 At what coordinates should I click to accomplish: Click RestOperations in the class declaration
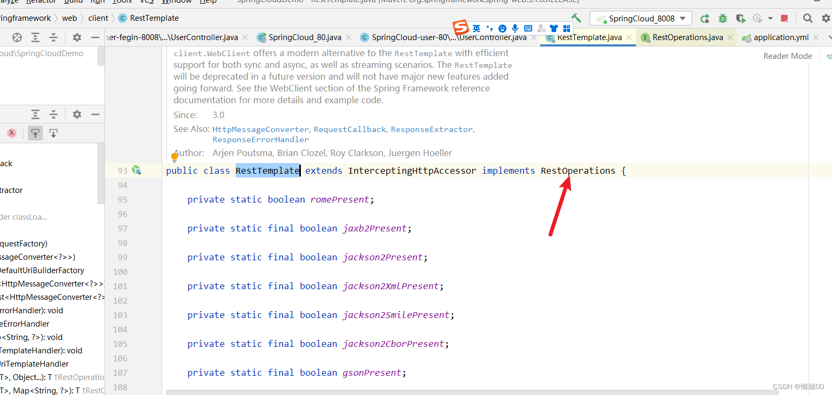pos(578,171)
